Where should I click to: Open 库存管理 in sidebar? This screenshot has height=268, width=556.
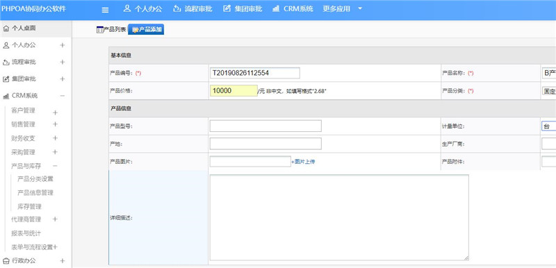[x=29, y=207]
